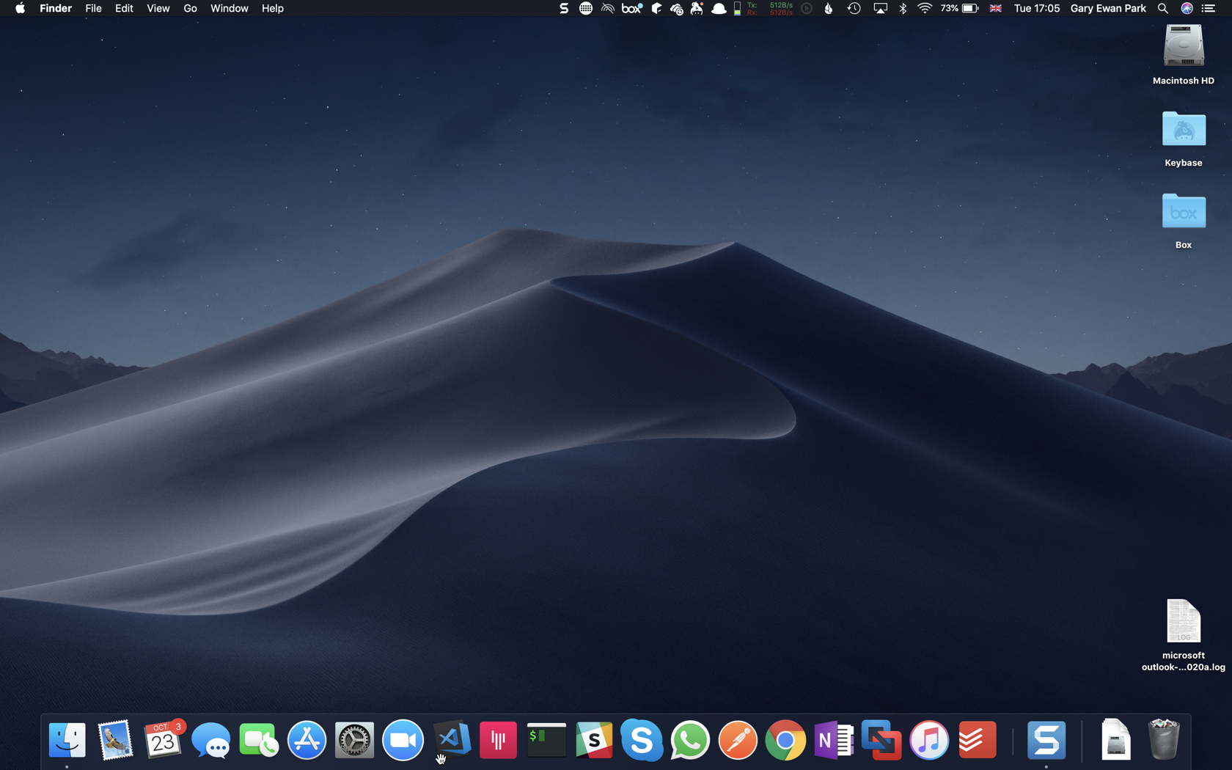Click the Gary Ewan Park user menu

coord(1107,9)
